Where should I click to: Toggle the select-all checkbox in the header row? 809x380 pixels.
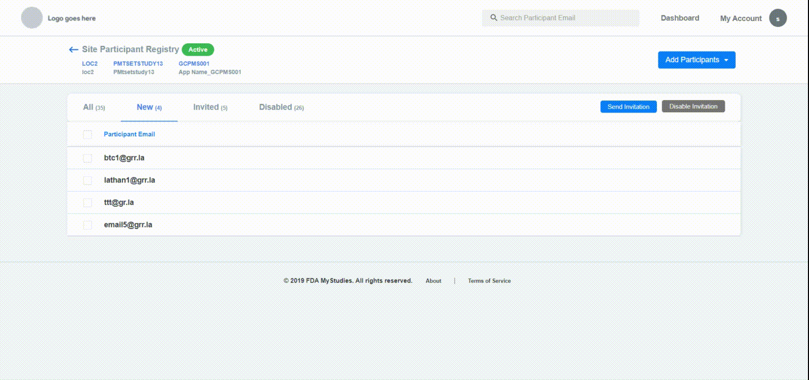[x=87, y=134]
